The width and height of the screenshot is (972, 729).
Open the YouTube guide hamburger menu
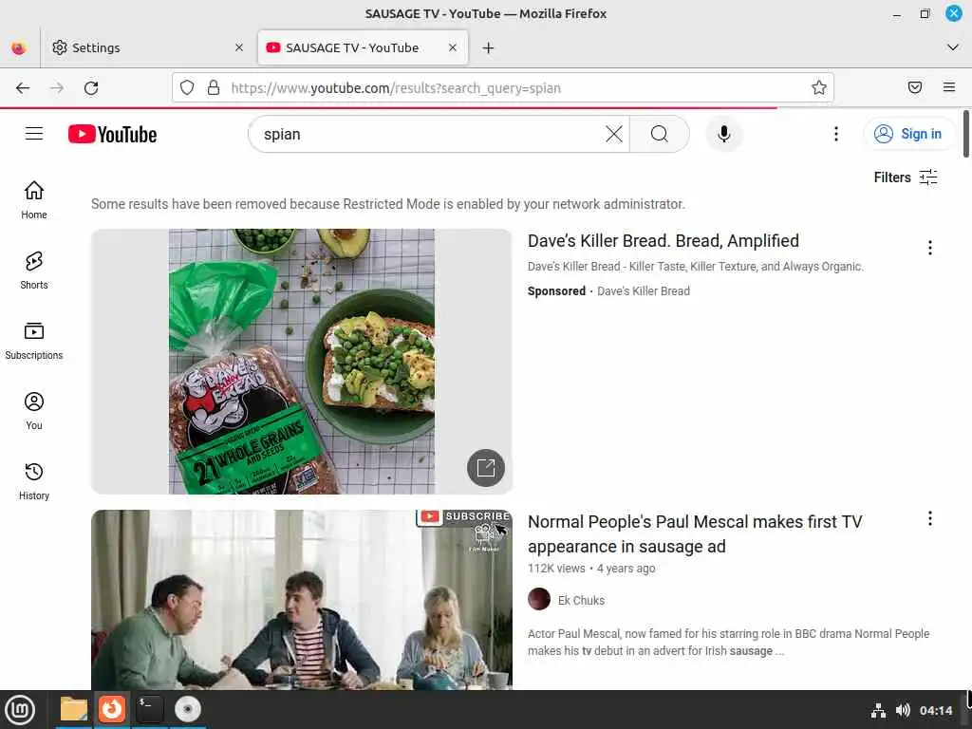(x=34, y=134)
